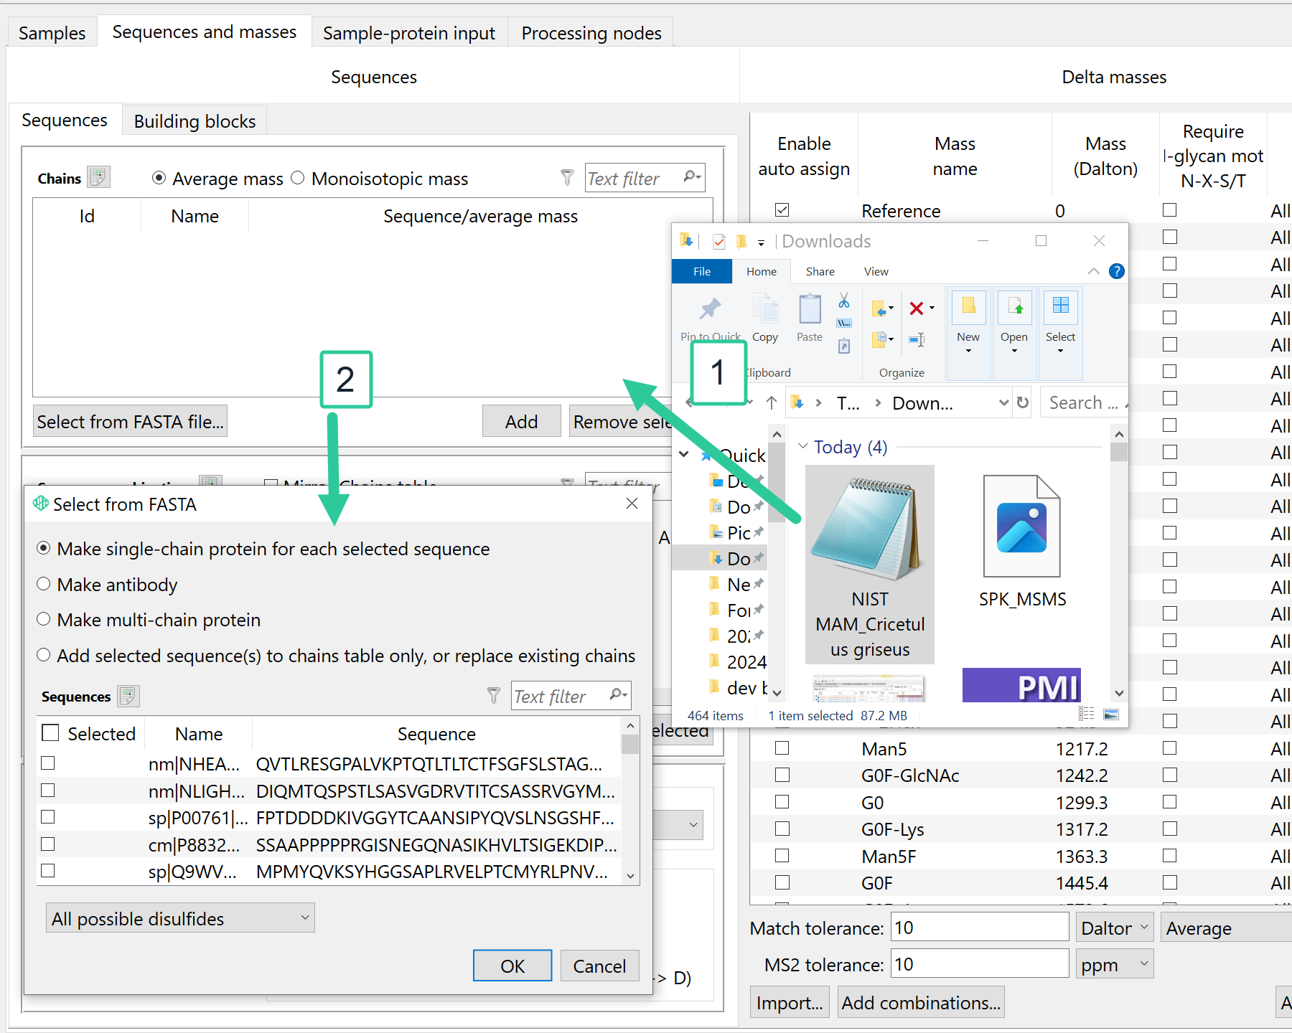Click the filter funnel icon in the Chains panel
This screenshot has height=1033, width=1292.
click(x=567, y=177)
